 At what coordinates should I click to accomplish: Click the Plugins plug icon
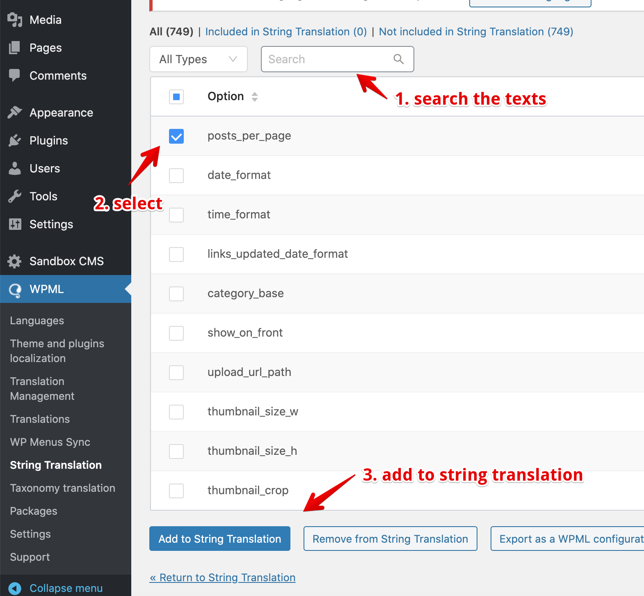pos(15,140)
